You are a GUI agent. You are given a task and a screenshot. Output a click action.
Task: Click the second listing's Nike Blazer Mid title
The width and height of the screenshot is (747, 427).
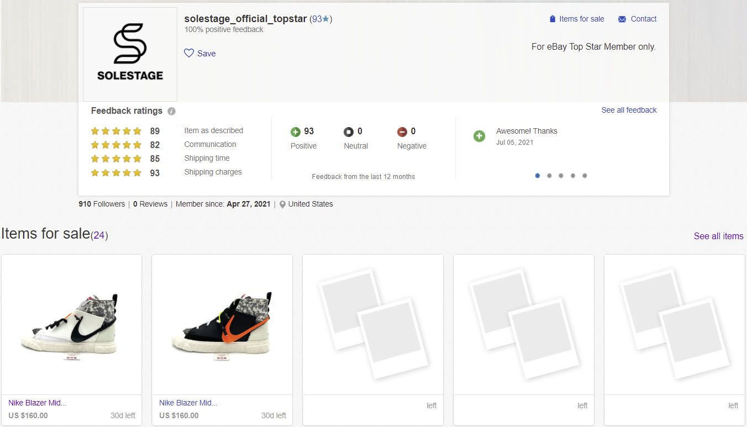pyautogui.click(x=188, y=403)
